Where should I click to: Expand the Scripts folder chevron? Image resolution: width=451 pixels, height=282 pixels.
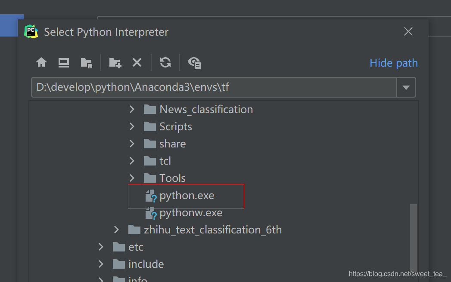click(x=132, y=126)
